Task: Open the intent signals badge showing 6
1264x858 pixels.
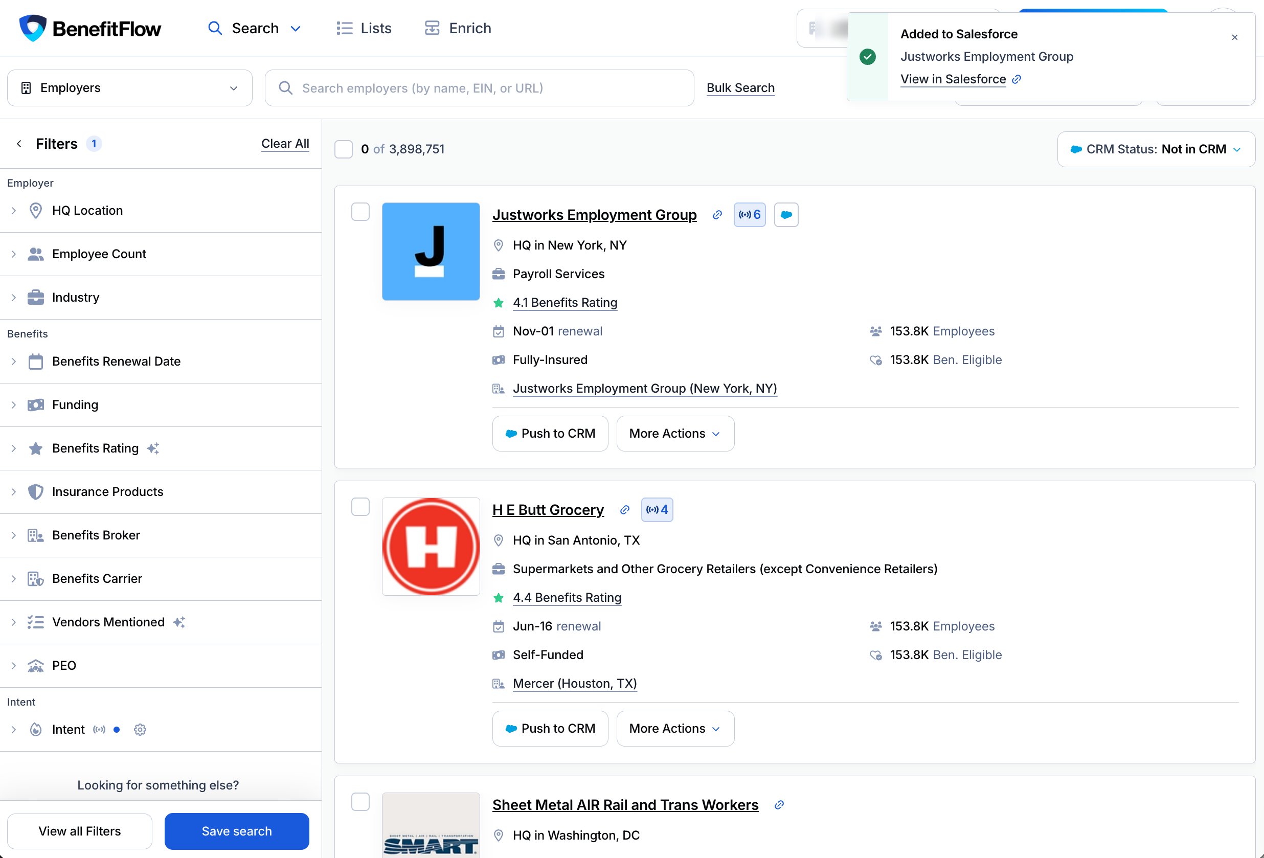Action: (x=750, y=215)
